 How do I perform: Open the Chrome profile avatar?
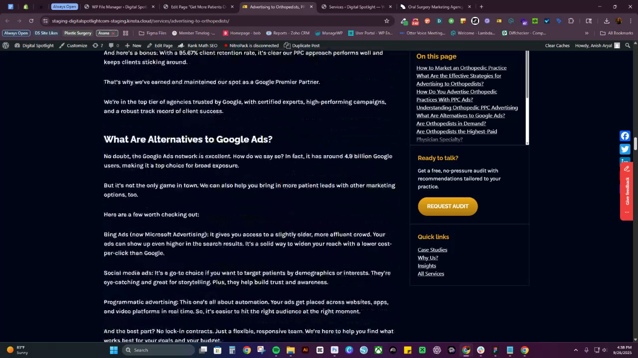point(619,21)
